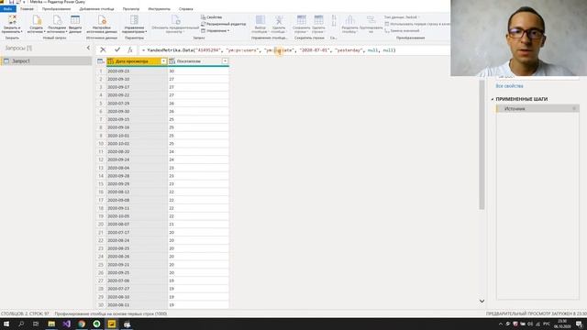The height and width of the screenshot is (330, 587).
Task: Open query Properties (Свойства)
Action: (x=212, y=17)
